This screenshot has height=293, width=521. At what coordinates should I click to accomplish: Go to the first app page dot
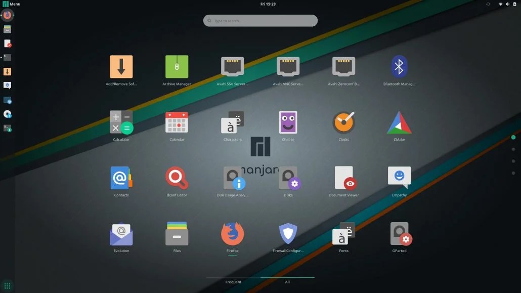click(513, 137)
